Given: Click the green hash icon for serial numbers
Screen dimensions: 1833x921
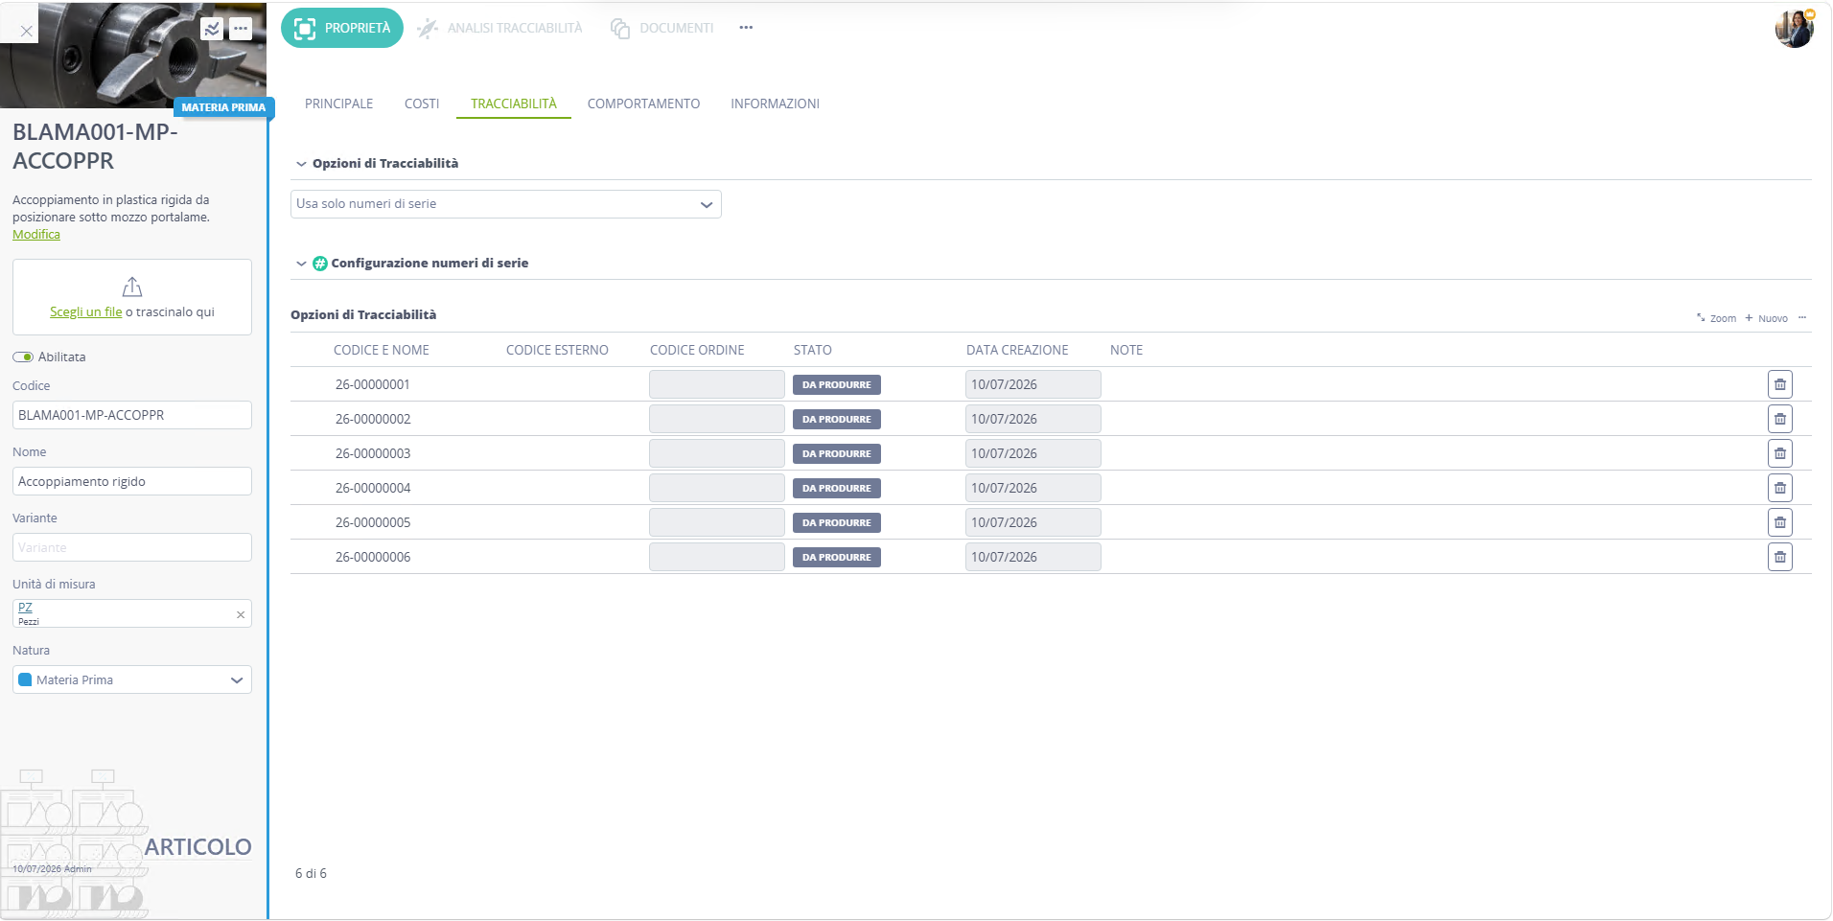Looking at the screenshot, I should [320, 264].
